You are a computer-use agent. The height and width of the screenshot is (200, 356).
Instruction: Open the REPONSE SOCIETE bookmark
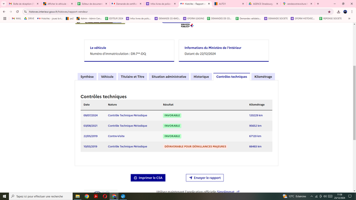pos(330,19)
